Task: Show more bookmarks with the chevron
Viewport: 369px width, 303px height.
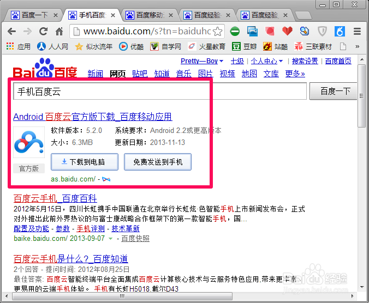Action: (357, 46)
